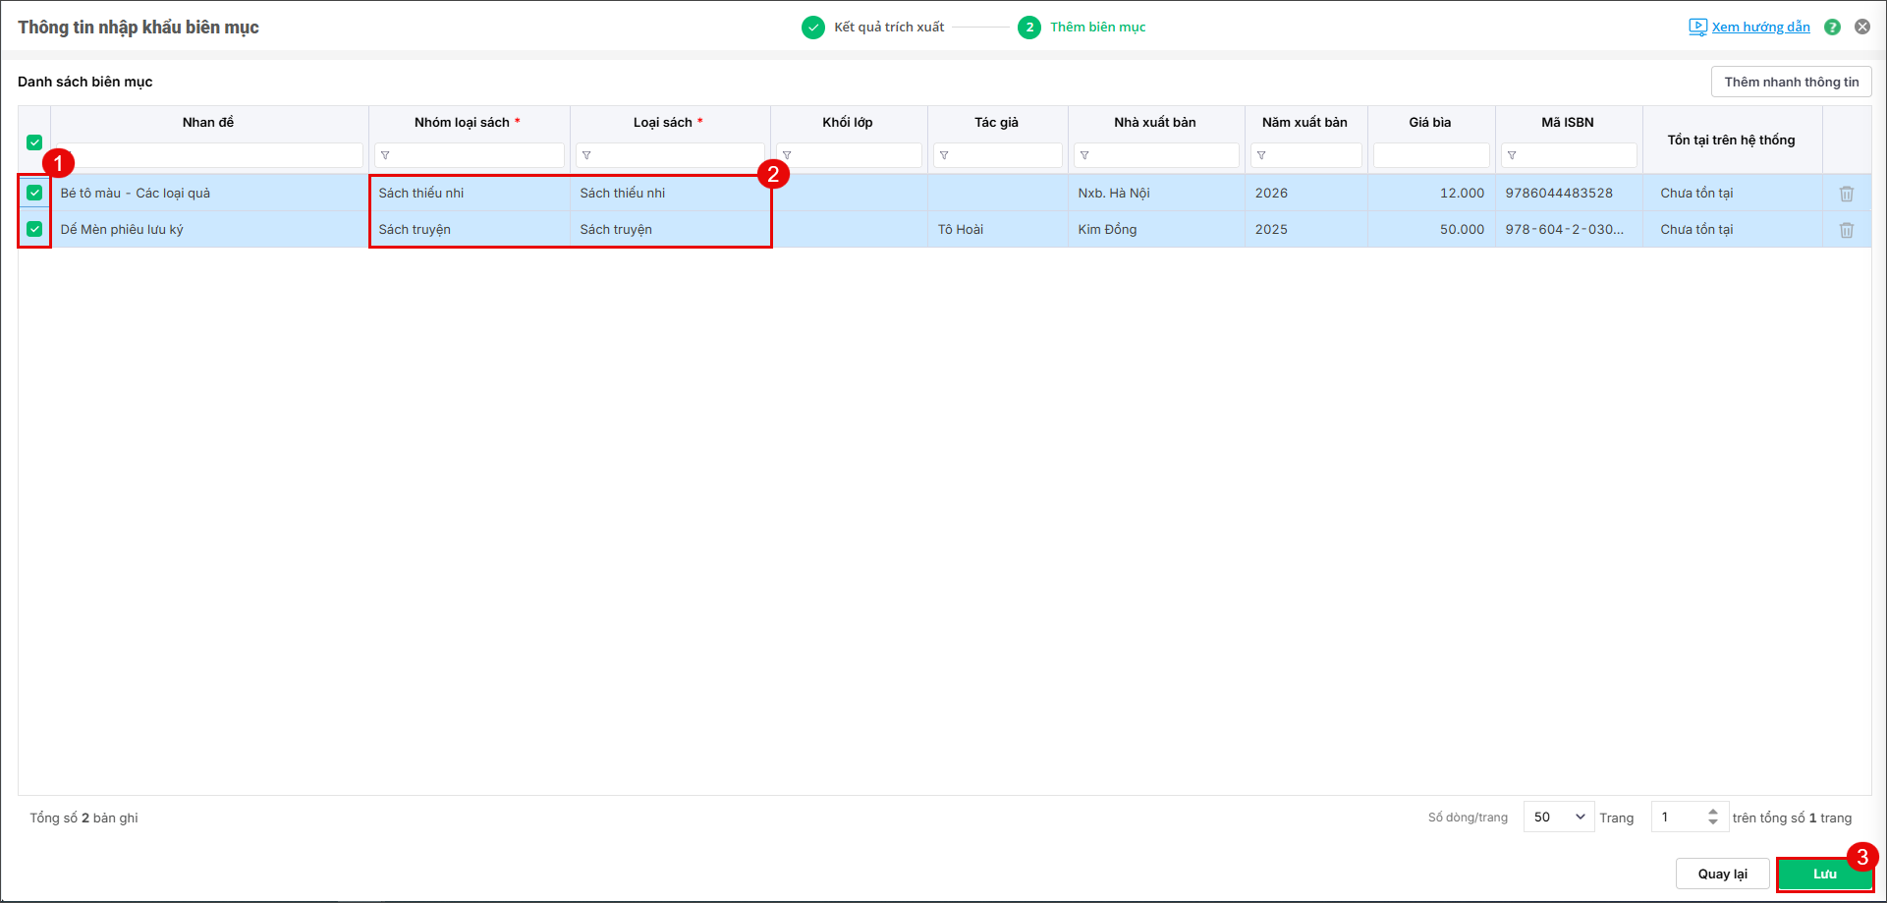This screenshot has height=903, width=1887.
Task: Click the video guide icon beside Xem hướng dẫn
Action: [x=1697, y=28]
